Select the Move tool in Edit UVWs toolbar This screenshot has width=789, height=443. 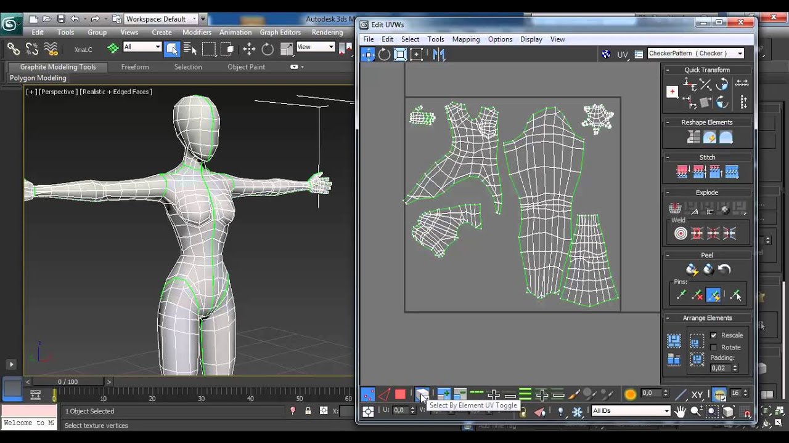[x=368, y=54]
